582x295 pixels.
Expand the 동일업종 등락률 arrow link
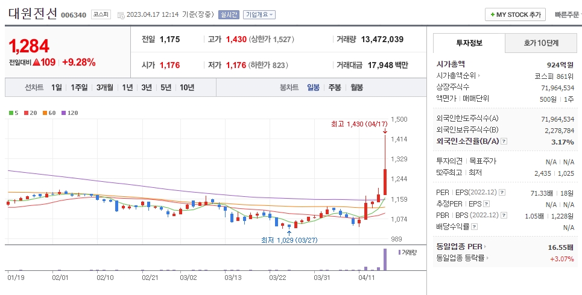(x=488, y=258)
